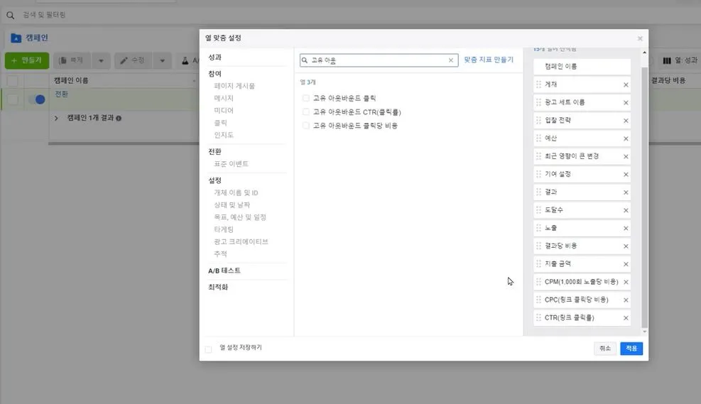This screenshot has width=701, height=404.
Task: Remove the 예산 column
Action: (626, 138)
